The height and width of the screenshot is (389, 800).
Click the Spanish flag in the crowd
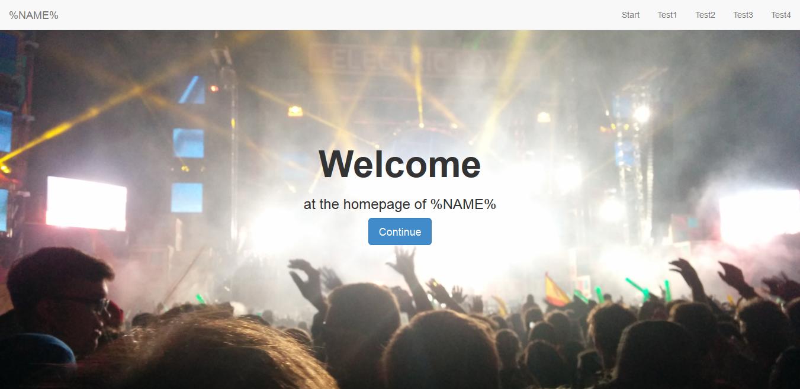coord(557,290)
